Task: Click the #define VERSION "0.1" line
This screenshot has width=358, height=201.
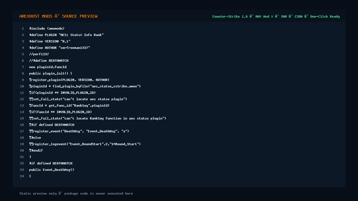Action: (50, 41)
